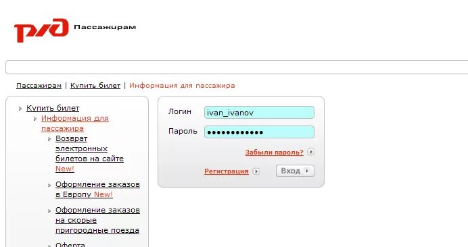Viewport: 468px width, 247px height.
Task: Click the Вход login button
Action: [x=295, y=171]
